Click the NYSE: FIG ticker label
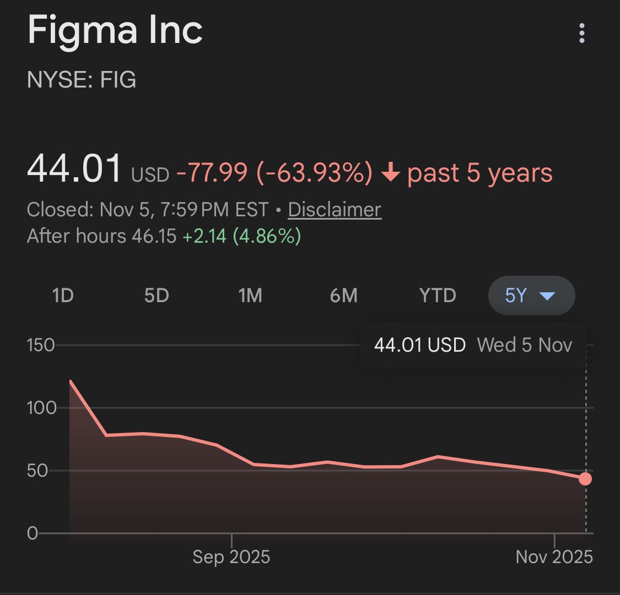Image resolution: width=620 pixels, height=595 pixels. tap(82, 80)
